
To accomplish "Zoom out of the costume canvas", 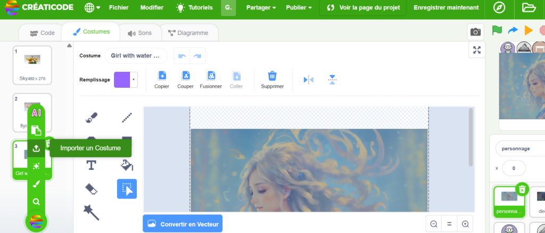I will click(x=433, y=224).
